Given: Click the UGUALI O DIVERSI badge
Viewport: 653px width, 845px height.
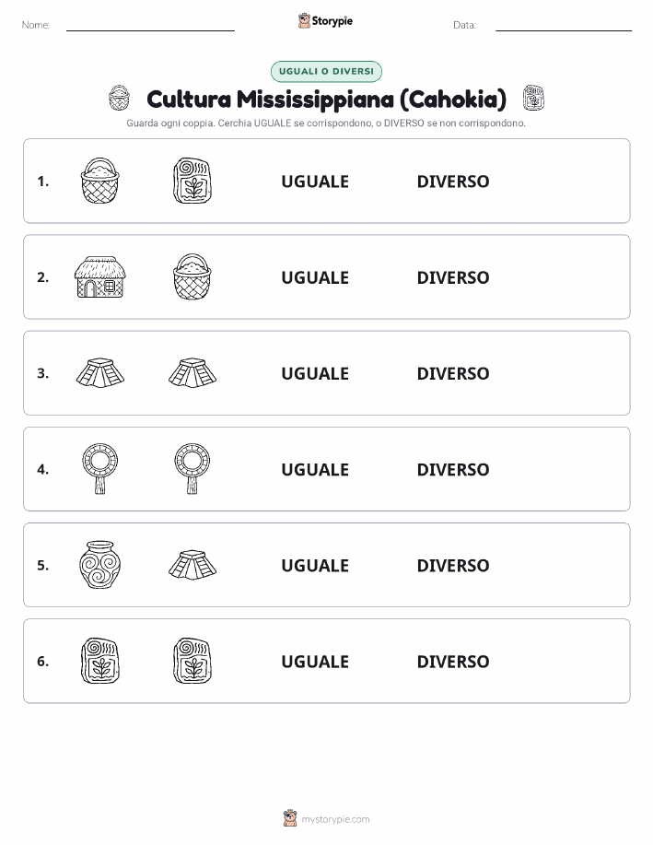Looking at the screenshot, I should [x=326, y=71].
